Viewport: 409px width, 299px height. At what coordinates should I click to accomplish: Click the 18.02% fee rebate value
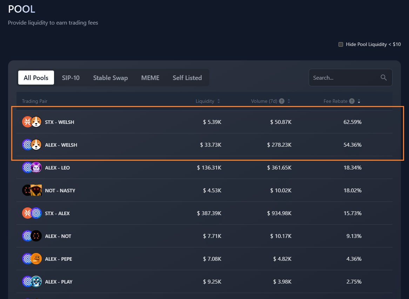(x=353, y=190)
